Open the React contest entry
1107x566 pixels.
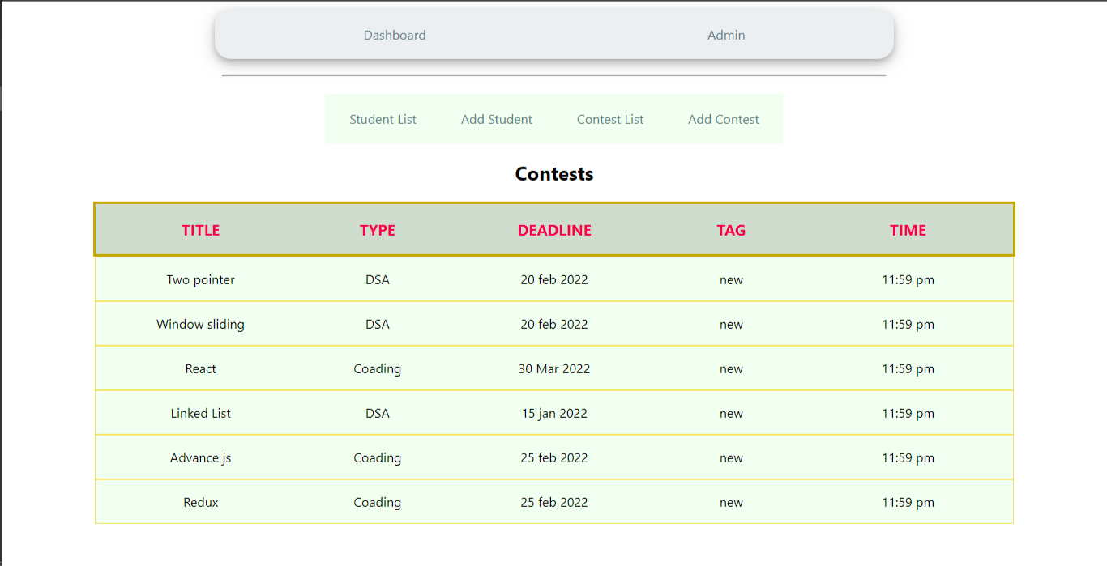[200, 368]
